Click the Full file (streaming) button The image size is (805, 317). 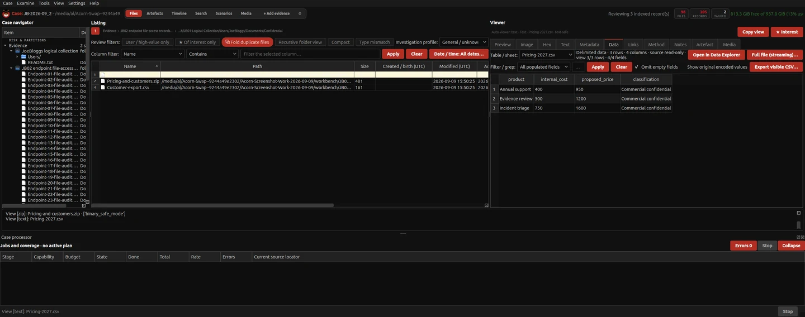pyautogui.click(x=775, y=55)
